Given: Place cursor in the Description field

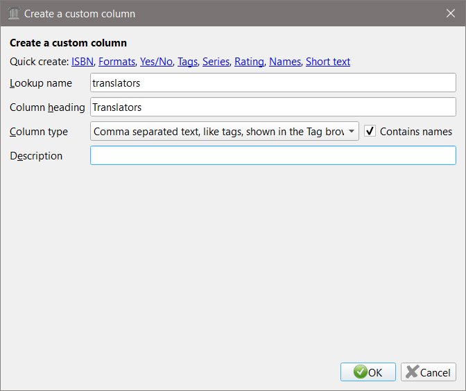Looking at the screenshot, I should [273, 155].
